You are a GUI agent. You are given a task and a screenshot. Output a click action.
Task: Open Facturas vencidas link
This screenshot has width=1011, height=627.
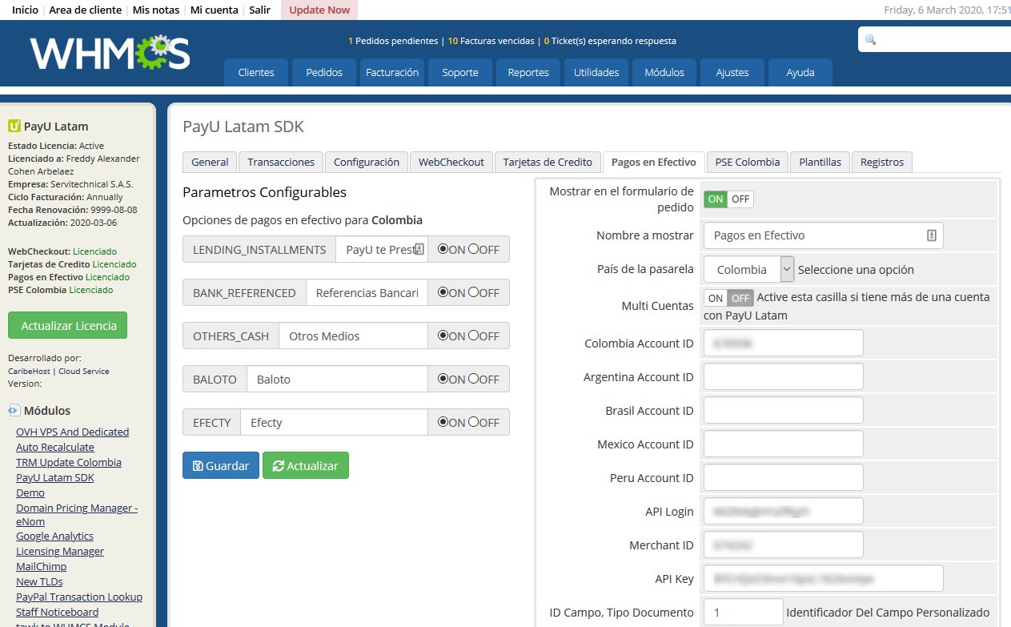tap(491, 41)
